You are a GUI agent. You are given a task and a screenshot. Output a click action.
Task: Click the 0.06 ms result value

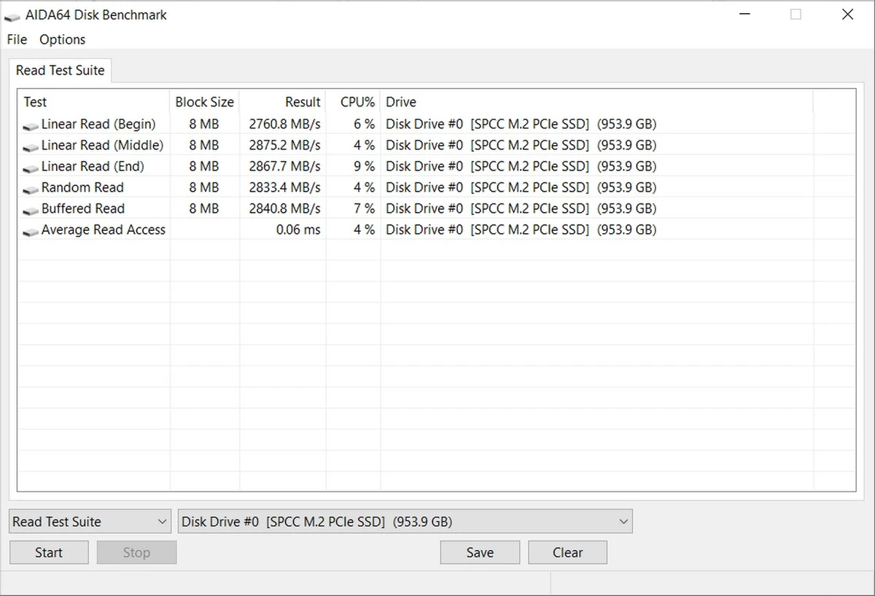click(298, 230)
